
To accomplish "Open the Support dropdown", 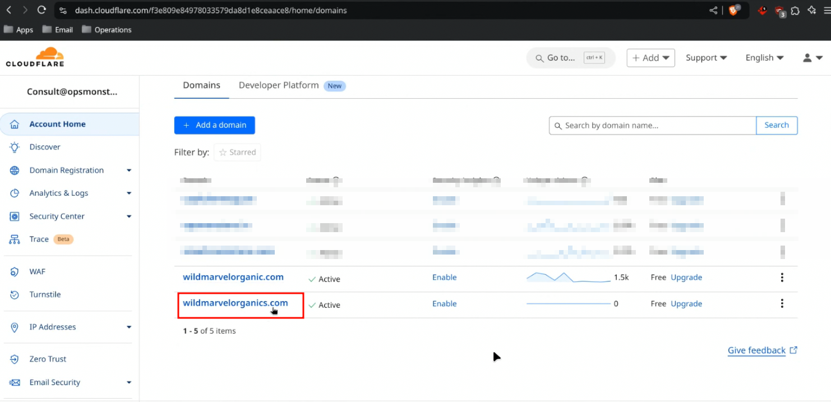I will tap(706, 58).
